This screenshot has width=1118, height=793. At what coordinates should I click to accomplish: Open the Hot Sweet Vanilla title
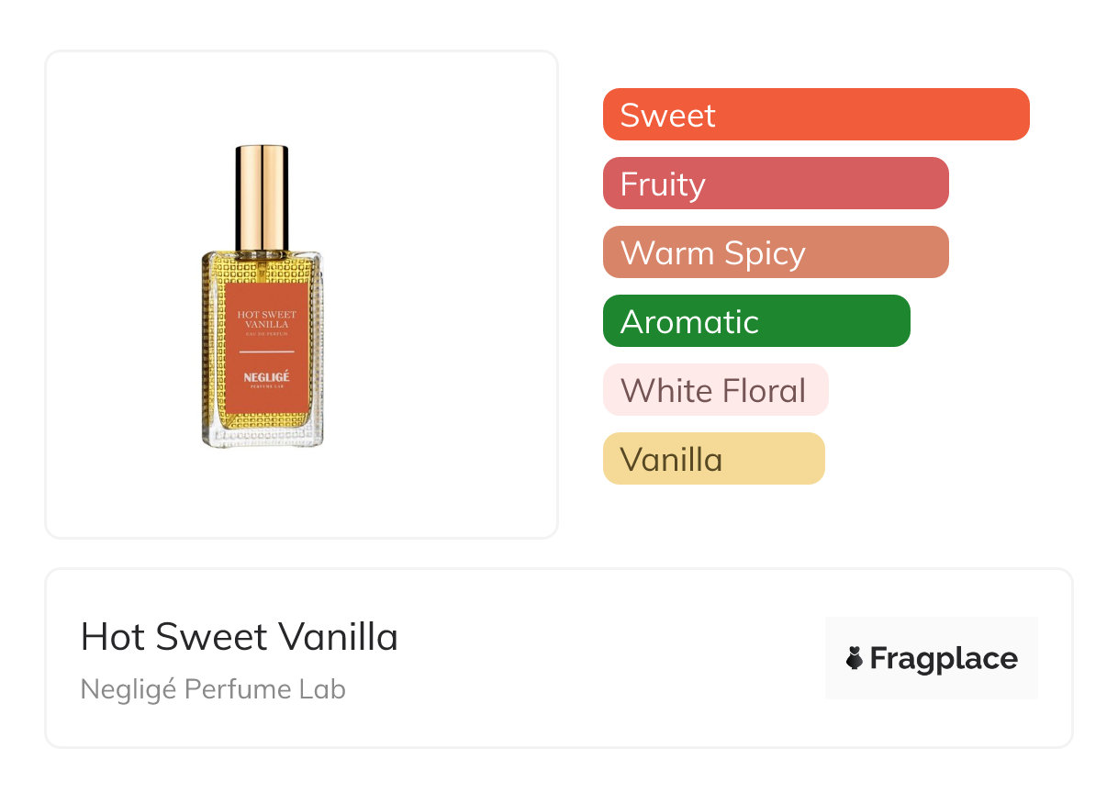click(240, 637)
